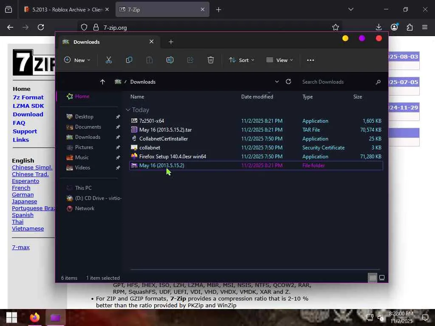Click the search magnifier icon in Explorer
Screen dimensions: 435x326
pos(378,82)
